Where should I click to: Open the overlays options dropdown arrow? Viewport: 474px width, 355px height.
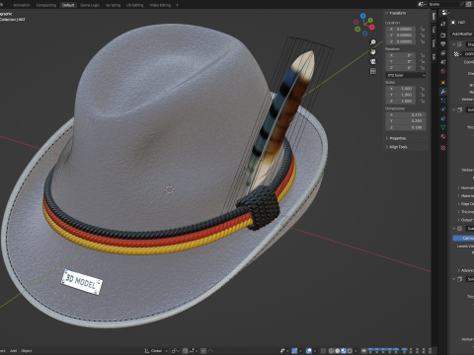point(315,351)
